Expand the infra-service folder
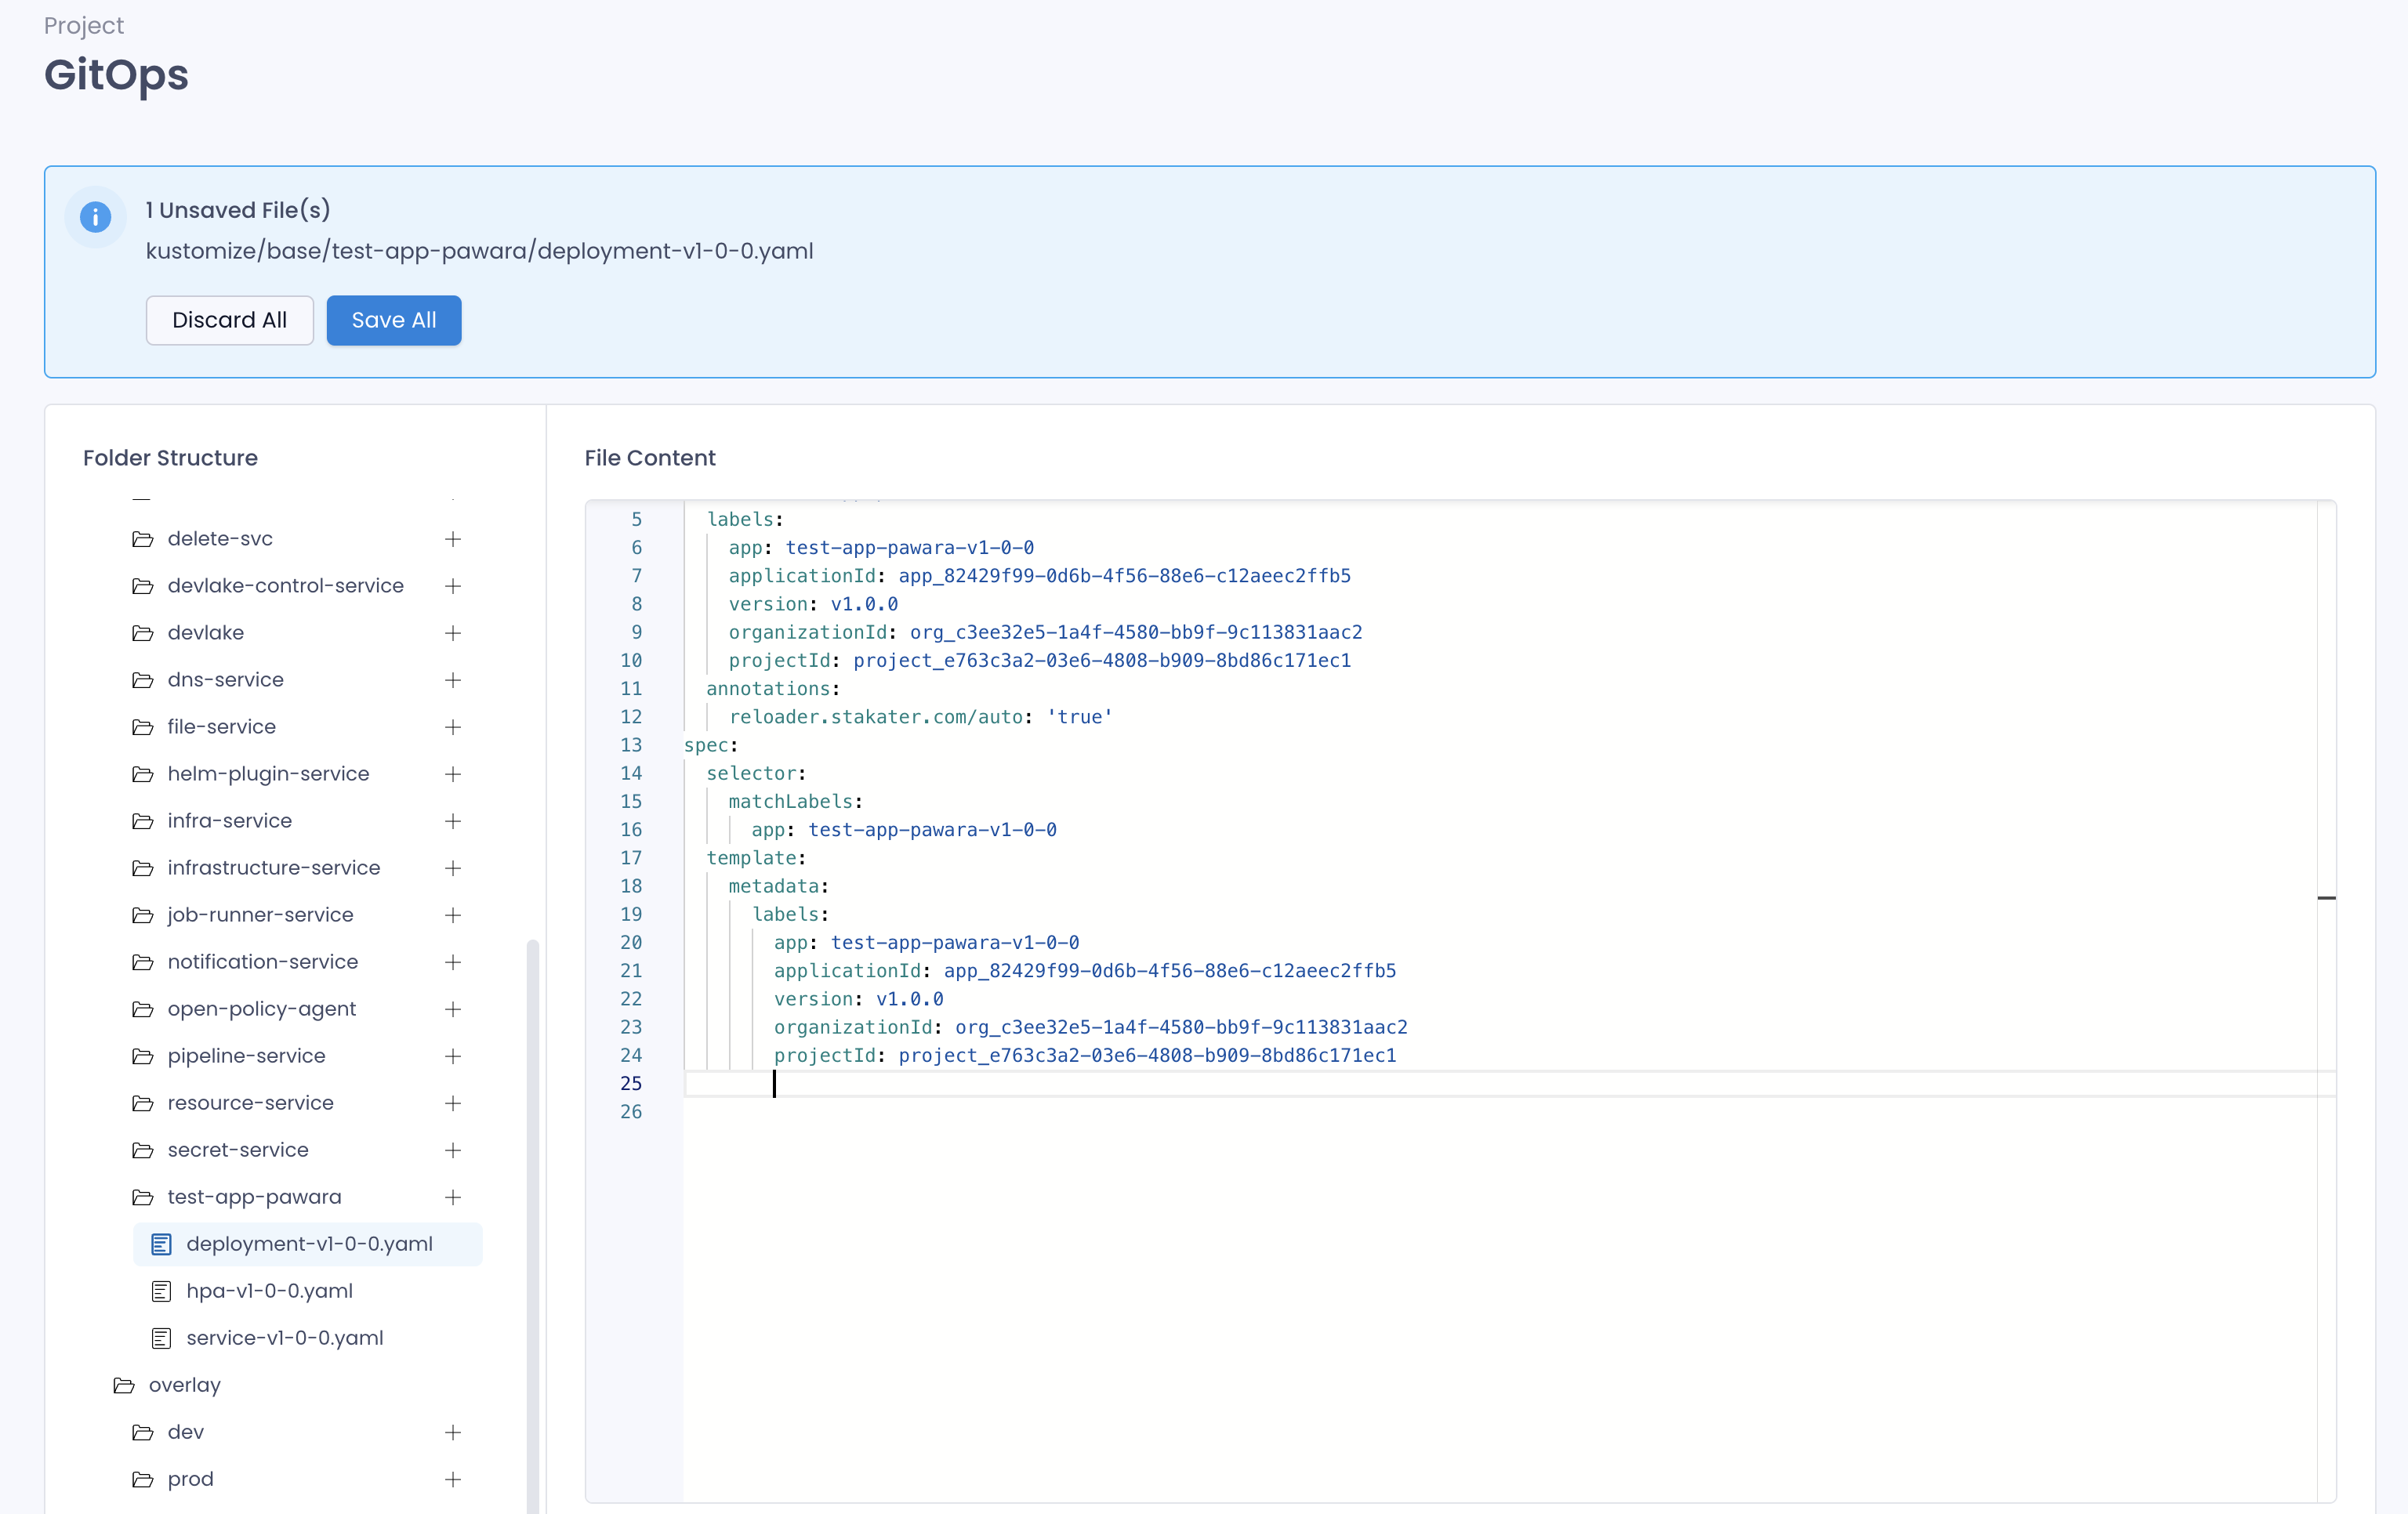Image resolution: width=2408 pixels, height=1514 pixels. pyautogui.click(x=212, y=821)
